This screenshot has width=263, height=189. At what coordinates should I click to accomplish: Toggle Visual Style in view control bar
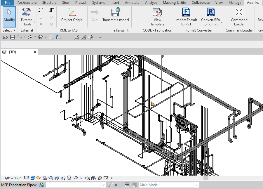click(33, 178)
